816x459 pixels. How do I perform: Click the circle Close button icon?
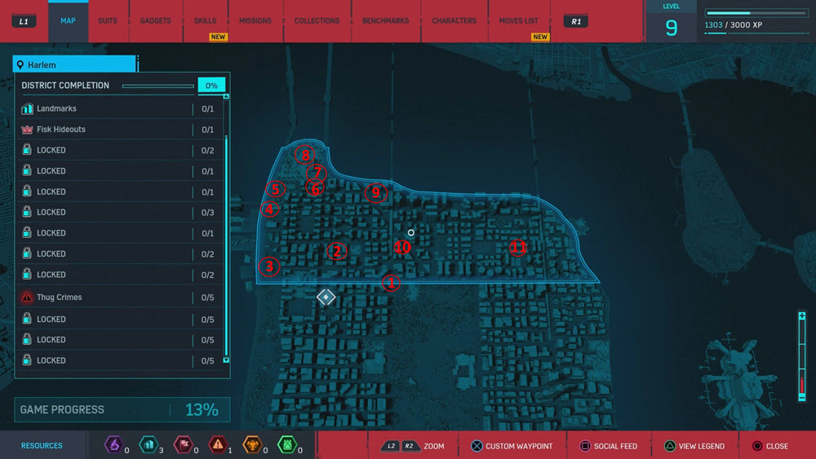tap(756, 445)
